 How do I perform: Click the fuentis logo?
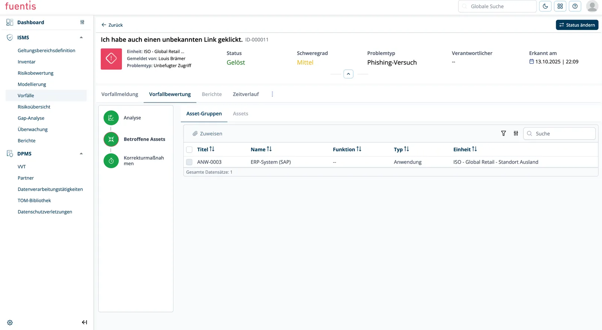[20, 6]
